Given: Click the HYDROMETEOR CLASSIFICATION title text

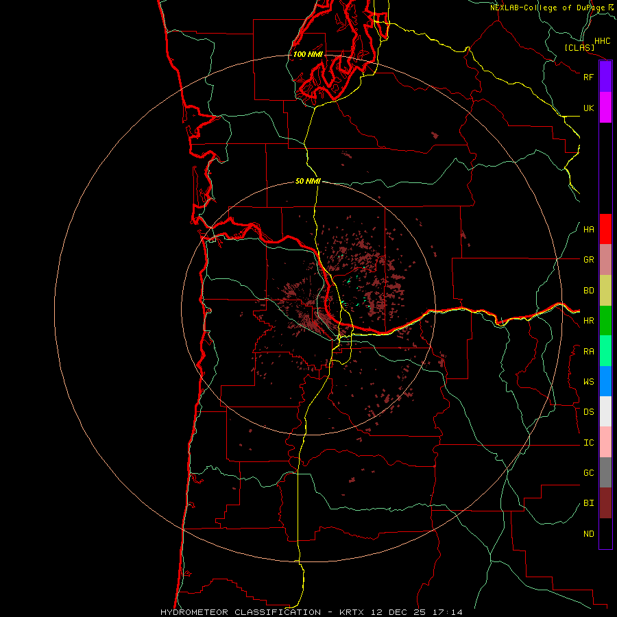Looking at the screenshot, I should point(241,612).
